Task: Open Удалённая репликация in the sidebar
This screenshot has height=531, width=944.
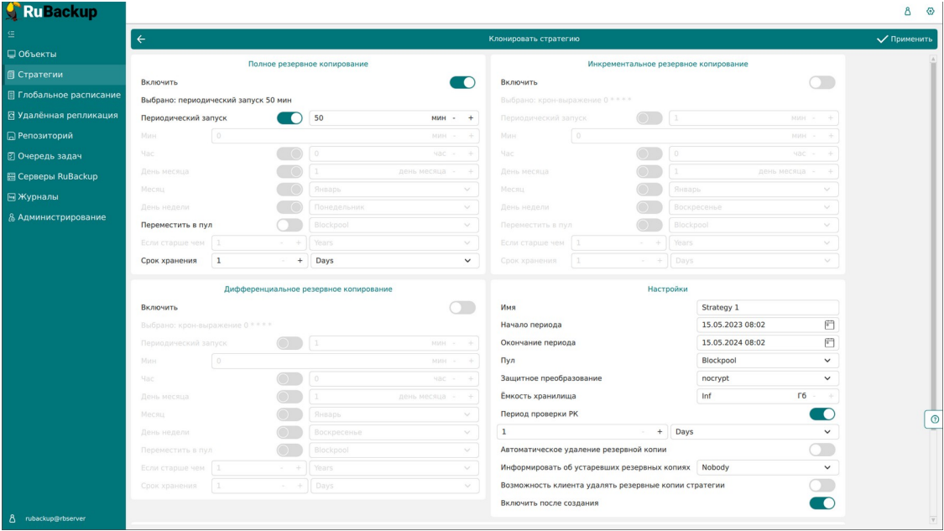Action: [68, 116]
